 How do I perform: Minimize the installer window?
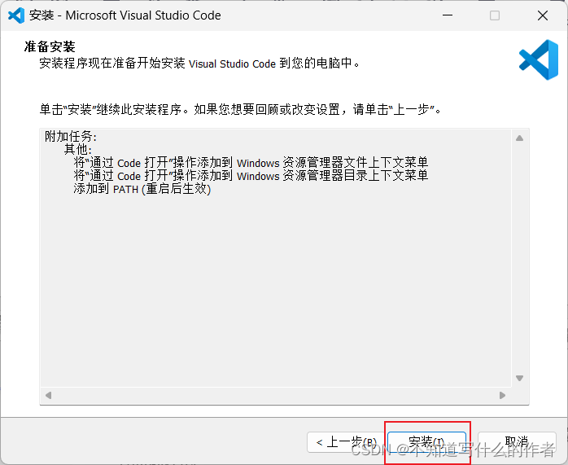click(x=448, y=15)
